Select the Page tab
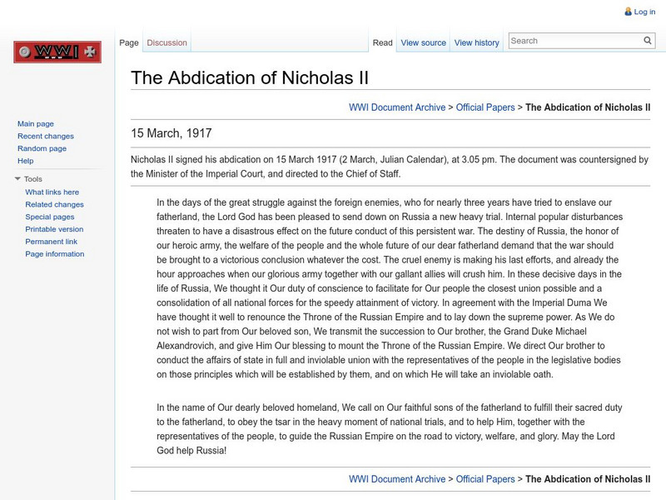The width and height of the screenshot is (666, 500). [128, 42]
